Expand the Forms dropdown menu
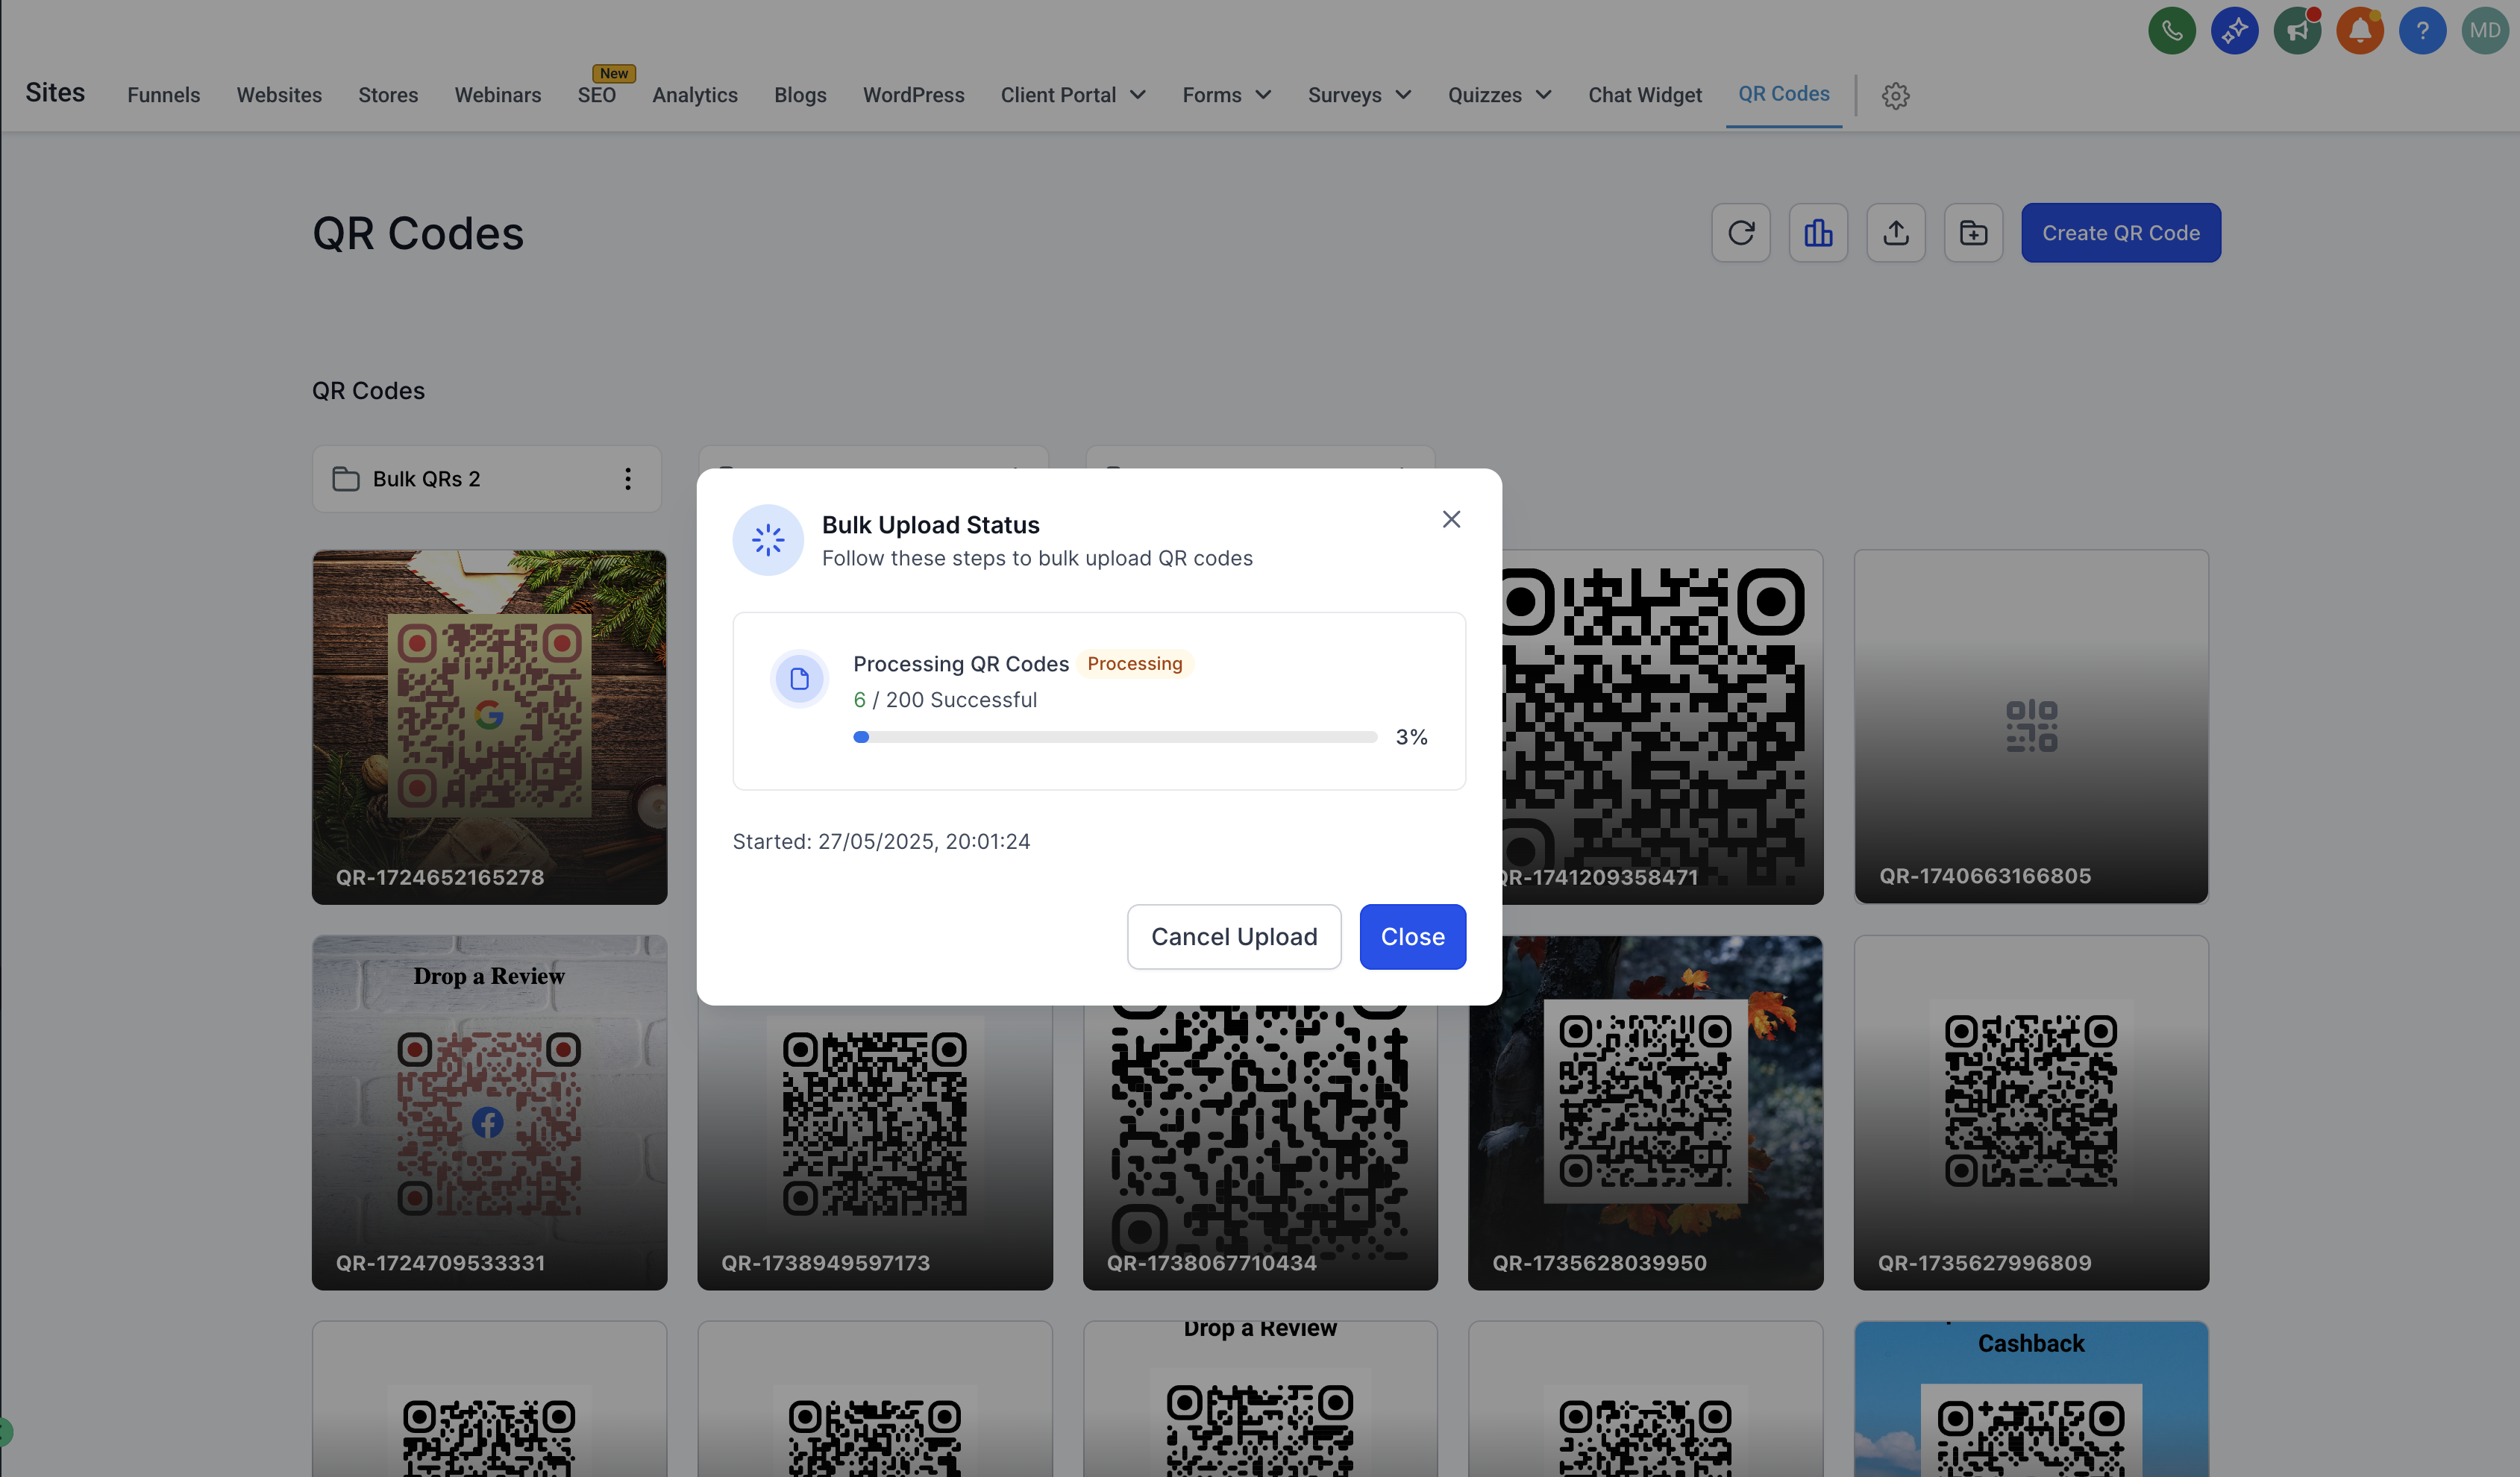2520x1477 pixels. (x=1226, y=95)
